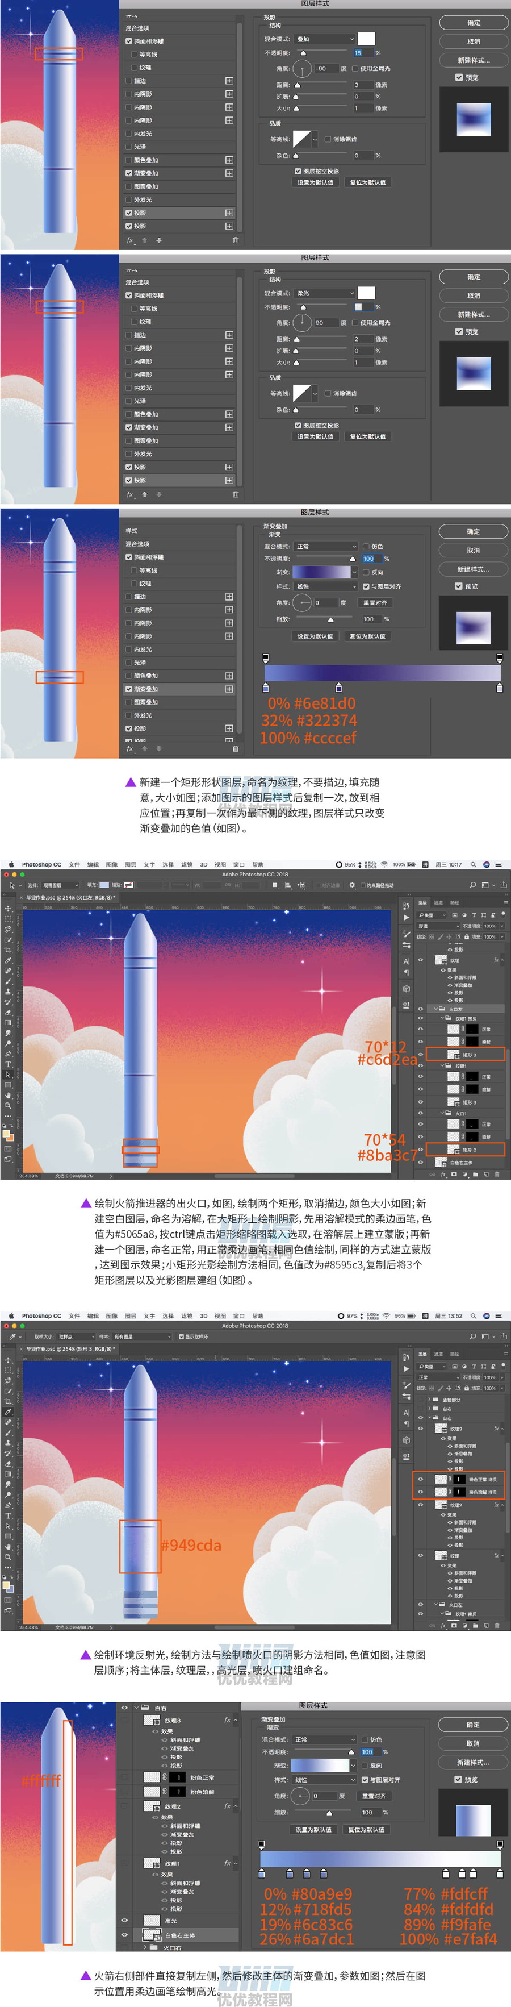Select the Brush tool in the 10:17 Photoshop window
511x2007 pixels.
[x=8, y=982]
